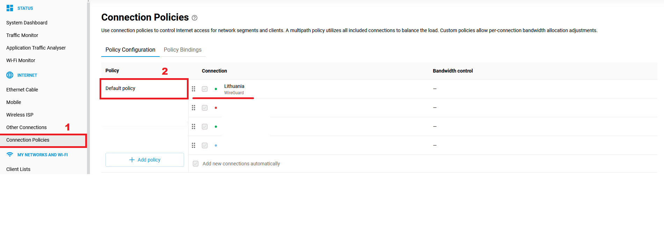Image resolution: width=664 pixels, height=232 pixels.
Task: Click drag handle of the red-dot connection row
Action: (194, 108)
